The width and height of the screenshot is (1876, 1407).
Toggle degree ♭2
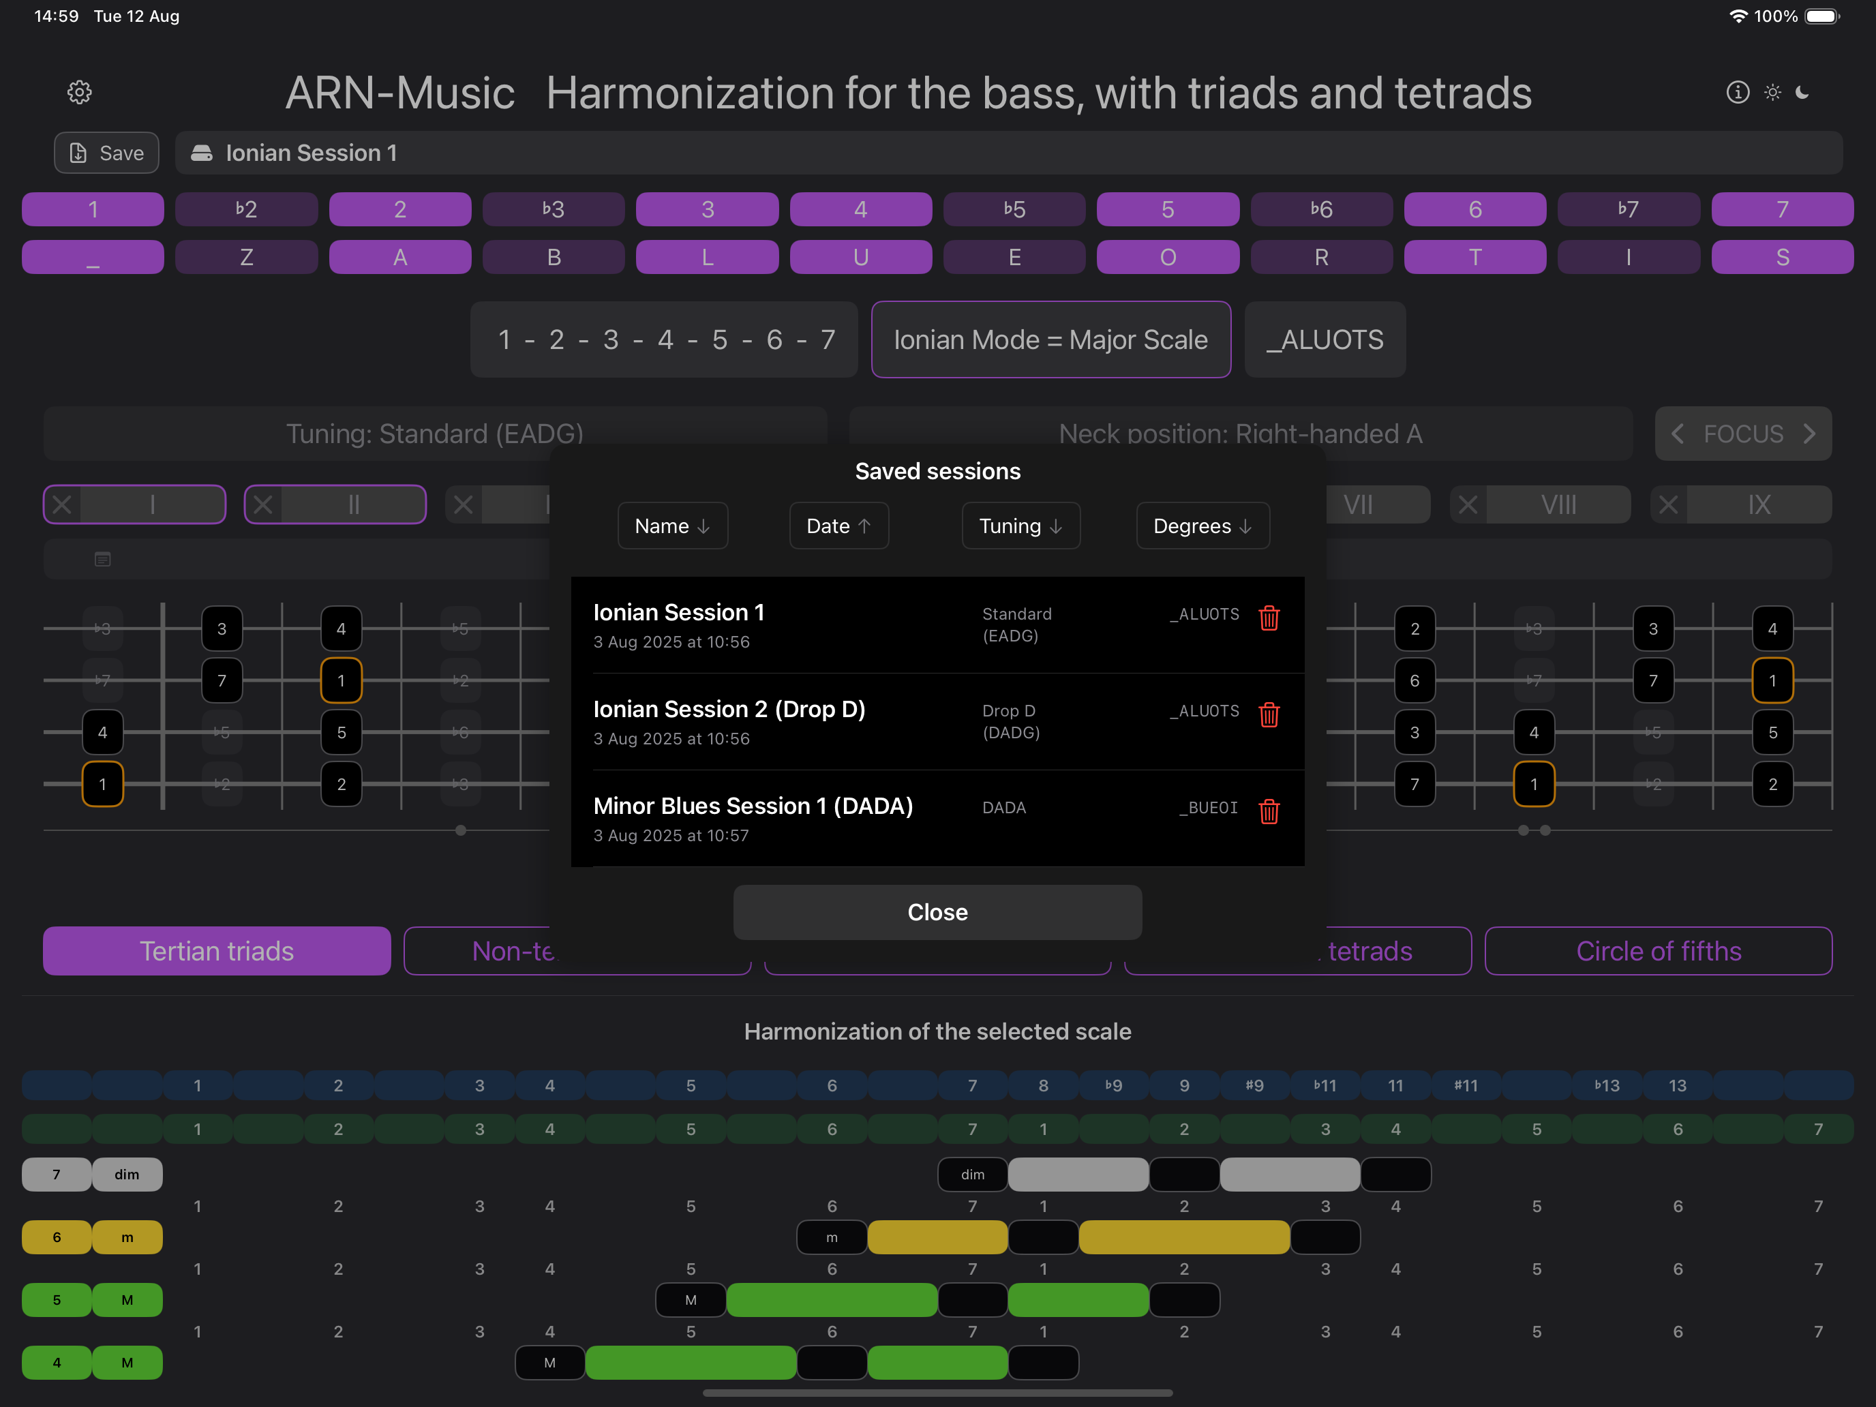tap(246, 209)
